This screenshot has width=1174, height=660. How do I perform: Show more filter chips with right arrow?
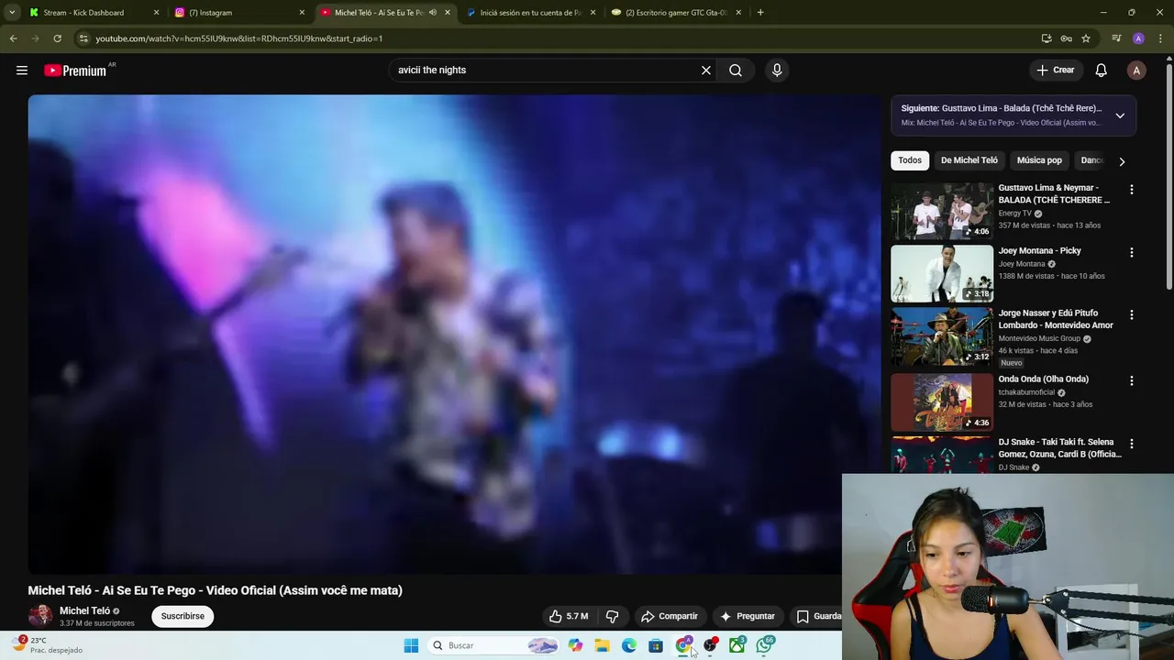pos(1121,161)
